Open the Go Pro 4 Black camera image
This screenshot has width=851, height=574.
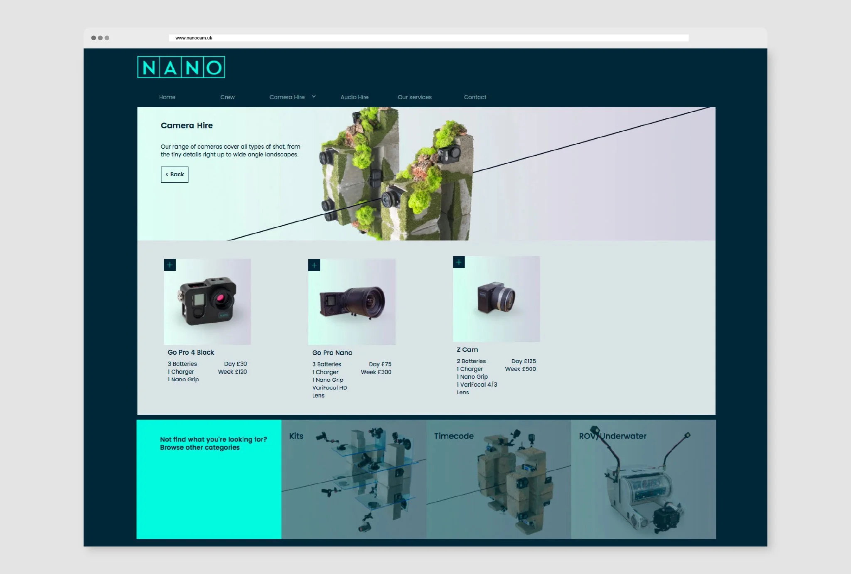207,302
